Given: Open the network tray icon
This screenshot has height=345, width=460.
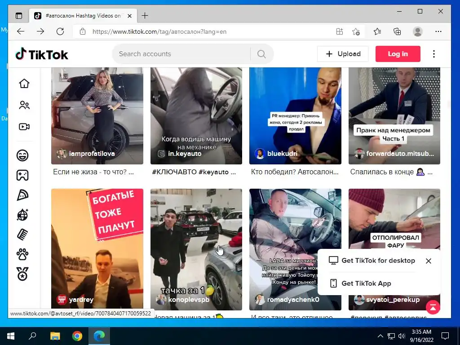Looking at the screenshot, I should click(x=391, y=336).
